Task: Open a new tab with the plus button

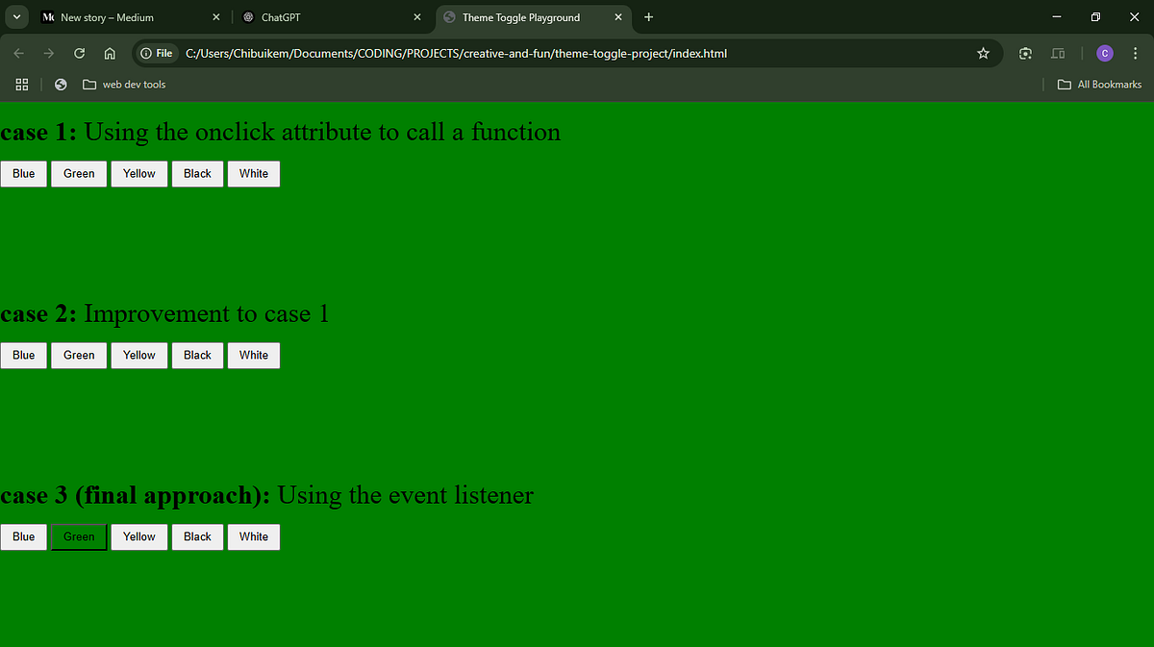Action: click(648, 16)
